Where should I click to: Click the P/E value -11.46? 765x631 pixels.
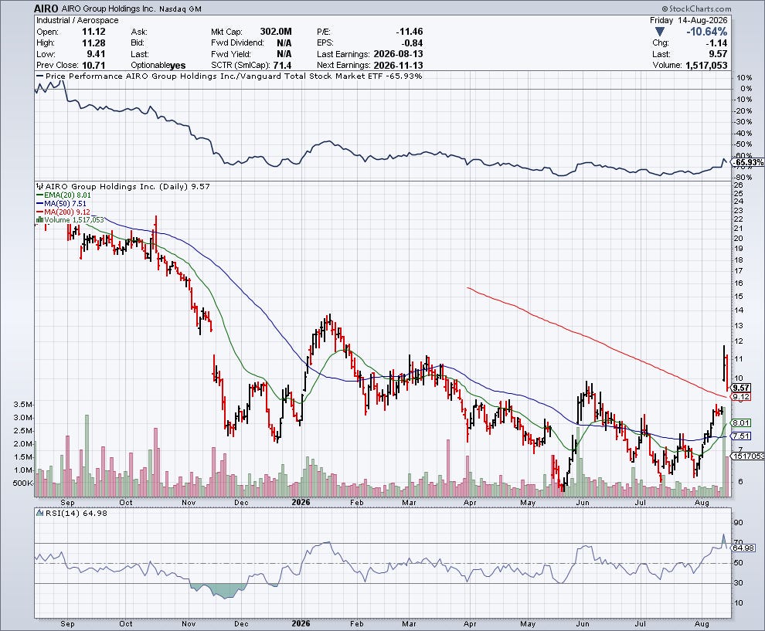[409, 31]
